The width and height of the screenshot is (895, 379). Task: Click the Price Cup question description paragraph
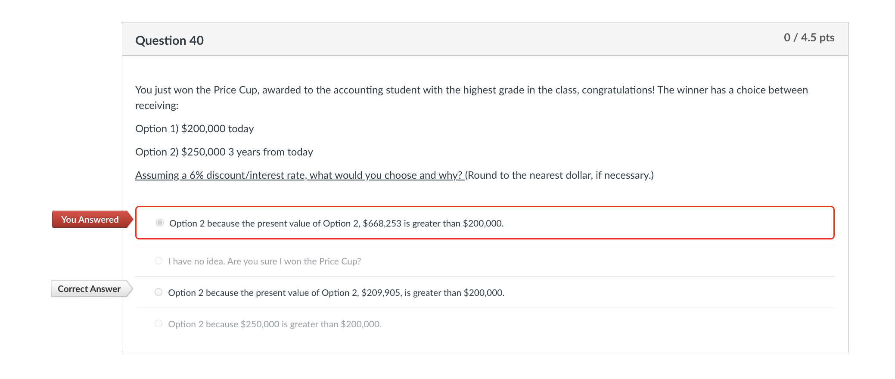(x=471, y=97)
